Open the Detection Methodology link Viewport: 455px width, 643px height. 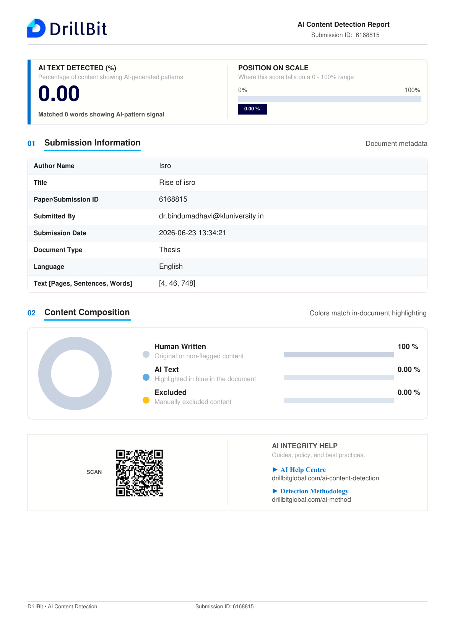point(314,491)
